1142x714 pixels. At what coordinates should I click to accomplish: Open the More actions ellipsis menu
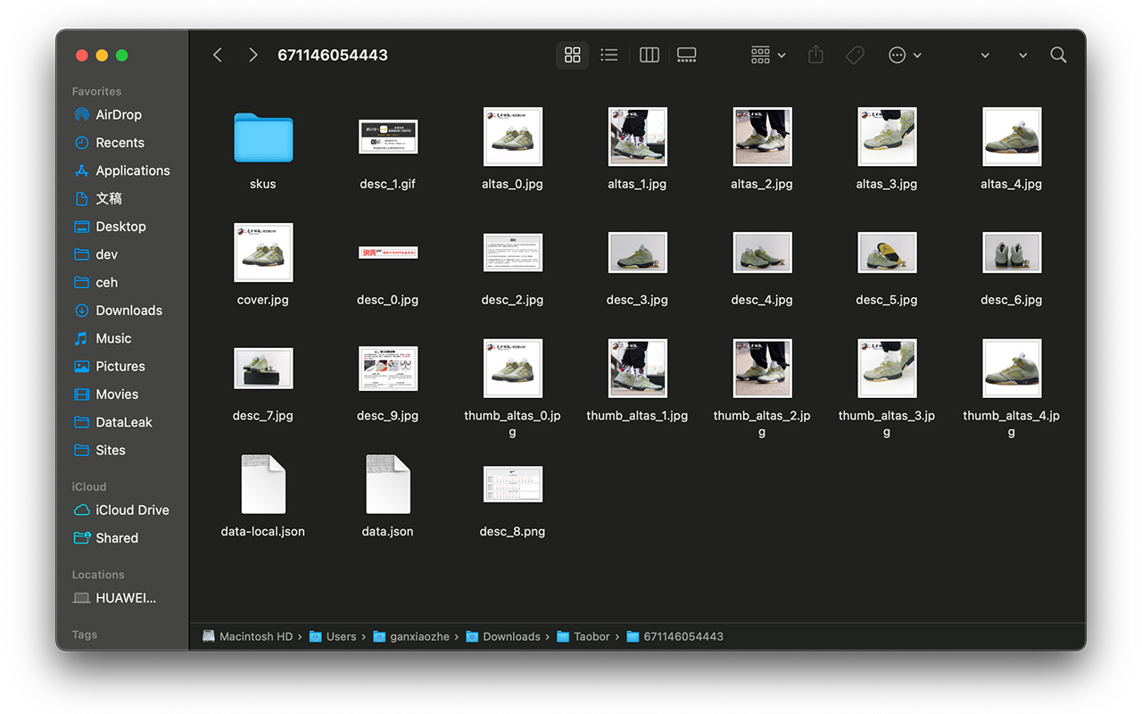[904, 55]
